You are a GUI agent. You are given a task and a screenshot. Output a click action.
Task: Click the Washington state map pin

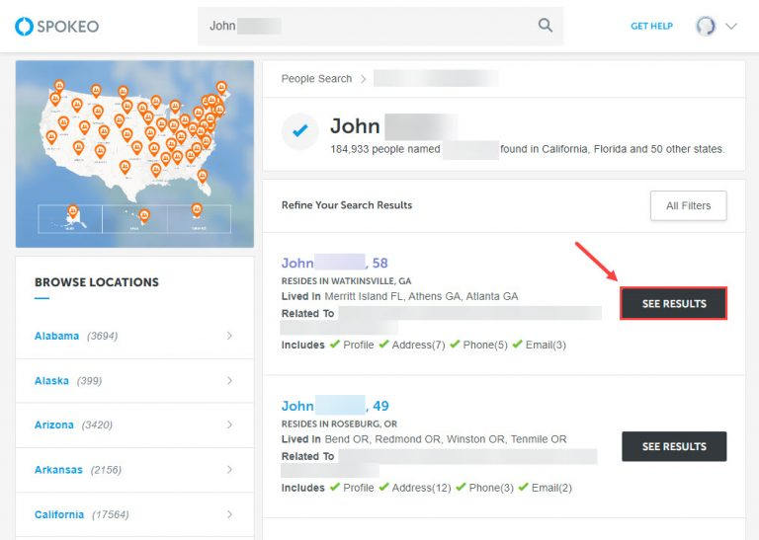[x=59, y=86]
